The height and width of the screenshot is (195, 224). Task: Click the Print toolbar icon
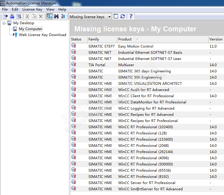click(x=12, y=16)
